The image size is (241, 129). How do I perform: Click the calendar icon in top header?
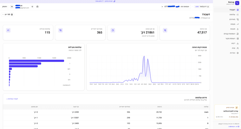(37, 6)
